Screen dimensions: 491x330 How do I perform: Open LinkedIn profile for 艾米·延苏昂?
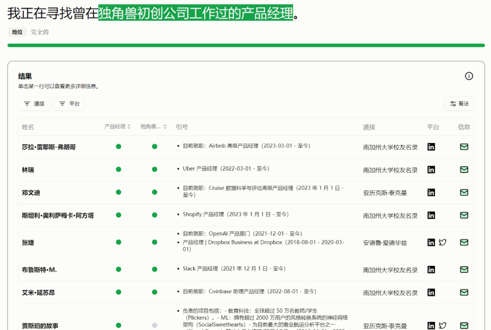tap(431, 292)
